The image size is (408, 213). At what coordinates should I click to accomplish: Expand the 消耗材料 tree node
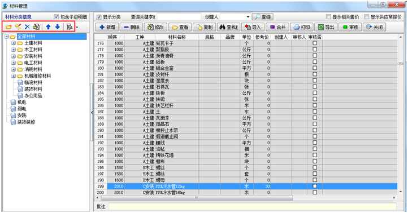point(14,69)
